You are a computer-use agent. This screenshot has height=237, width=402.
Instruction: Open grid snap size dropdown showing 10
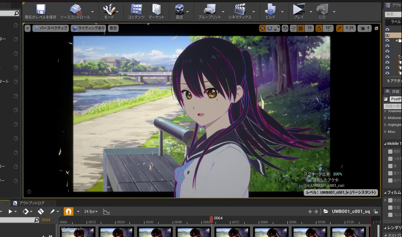tap(309, 28)
